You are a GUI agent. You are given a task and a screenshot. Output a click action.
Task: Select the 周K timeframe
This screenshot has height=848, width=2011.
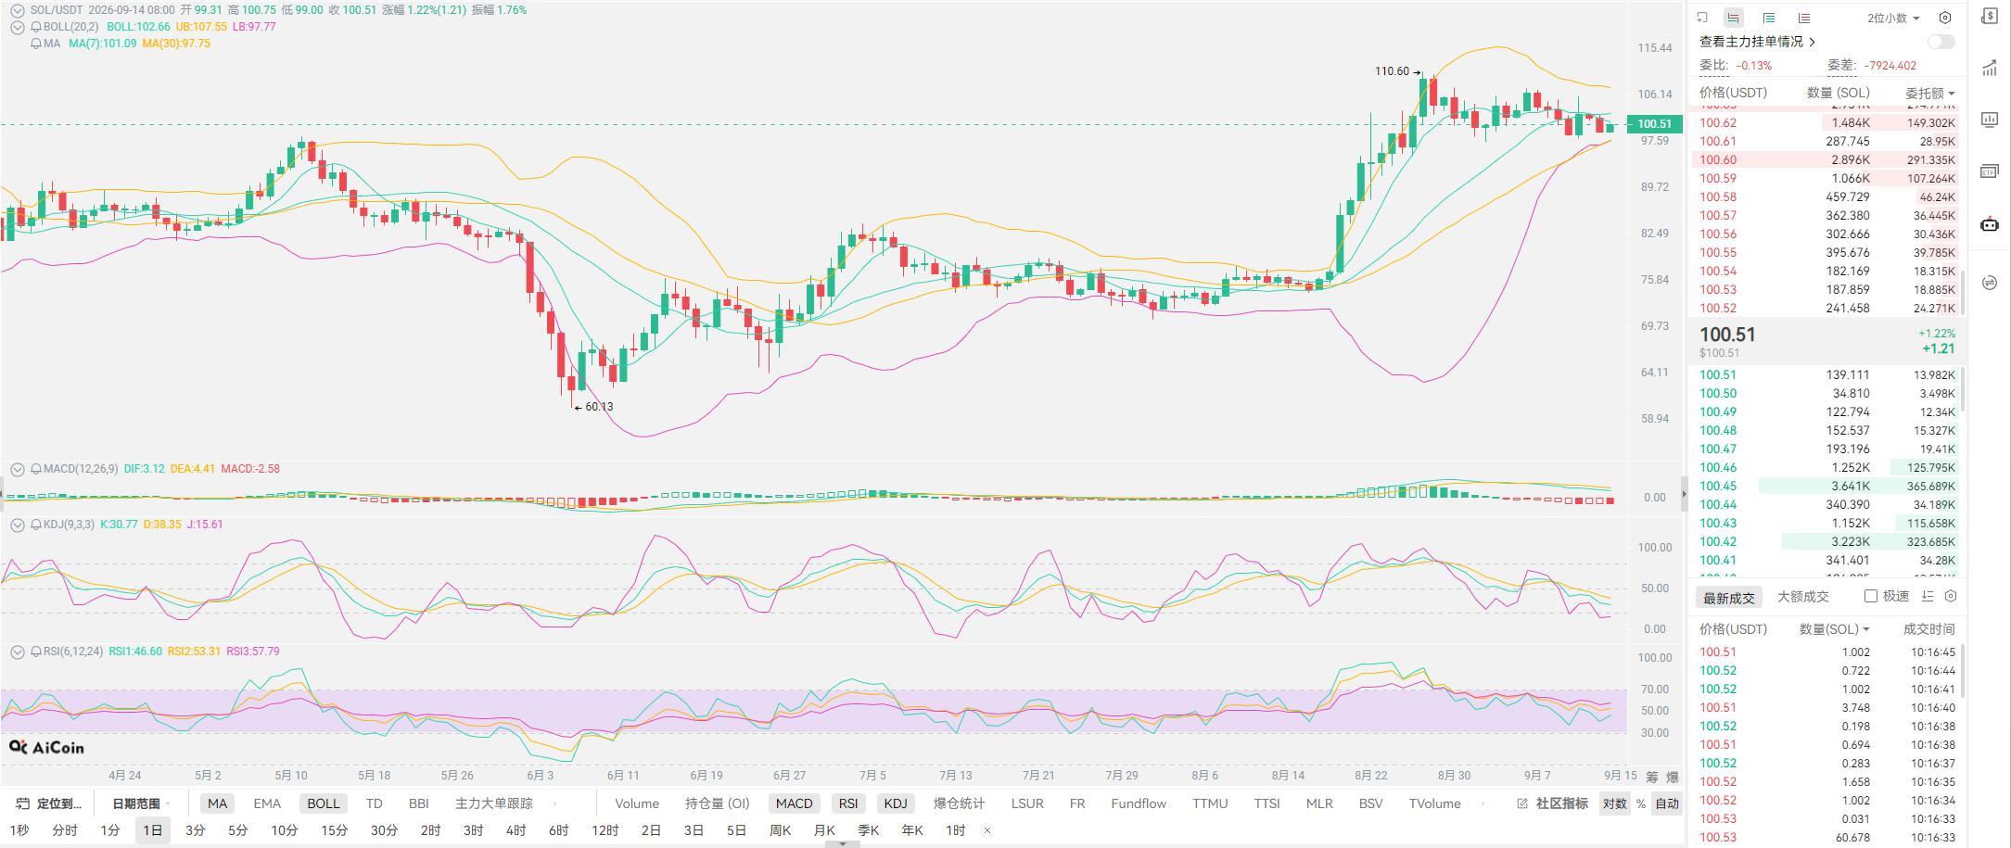pos(780,830)
